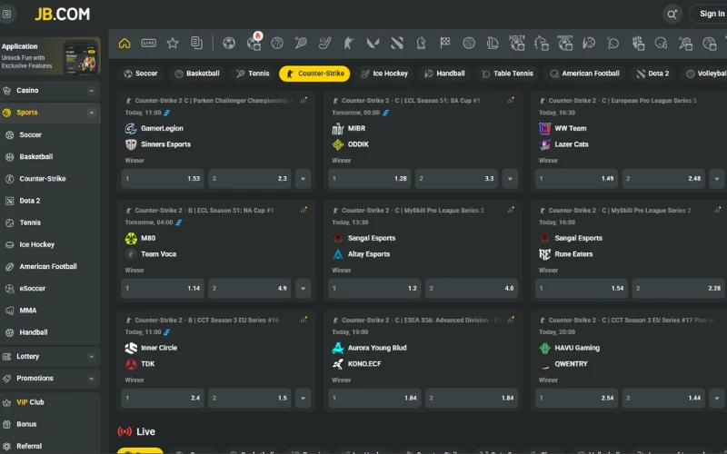Click the Sign In button
This screenshot has width=727, height=454.
(x=710, y=14)
